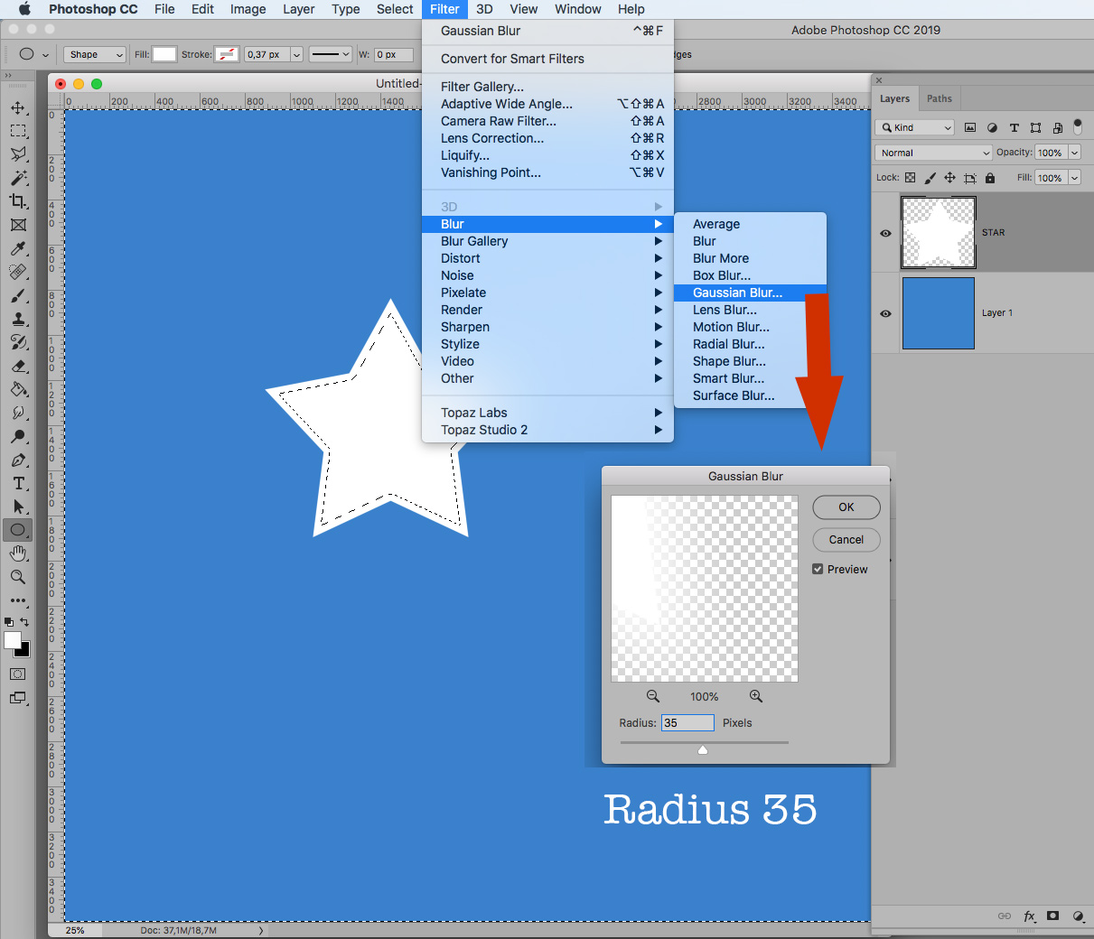Screen dimensions: 1094x939
Task: Select the Rectangular Marquee tool
Action: tap(18, 131)
